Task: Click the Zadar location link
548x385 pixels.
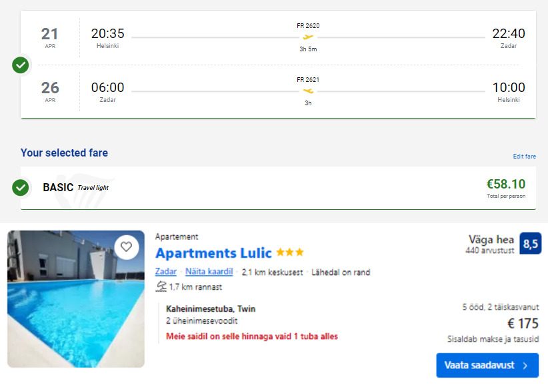Action: tap(165, 272)
